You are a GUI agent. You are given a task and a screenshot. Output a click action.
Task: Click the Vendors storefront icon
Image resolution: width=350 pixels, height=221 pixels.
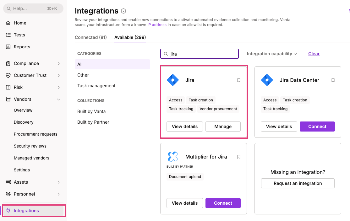[x=8, y=99]
